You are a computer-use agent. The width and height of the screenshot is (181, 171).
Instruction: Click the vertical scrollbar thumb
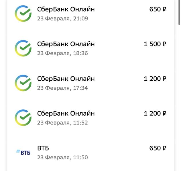[179, 13]
